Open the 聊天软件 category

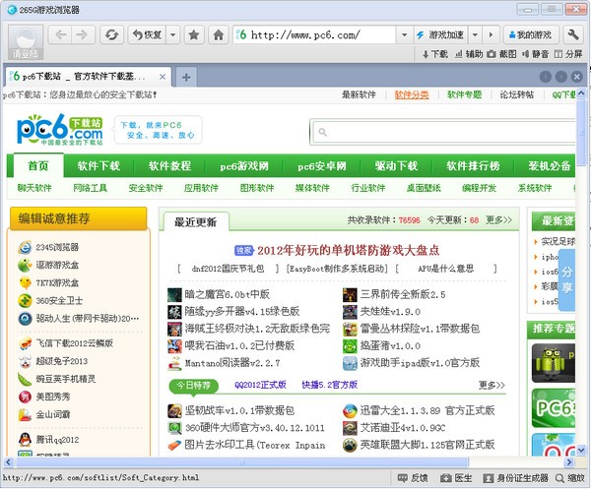[34, 188]
